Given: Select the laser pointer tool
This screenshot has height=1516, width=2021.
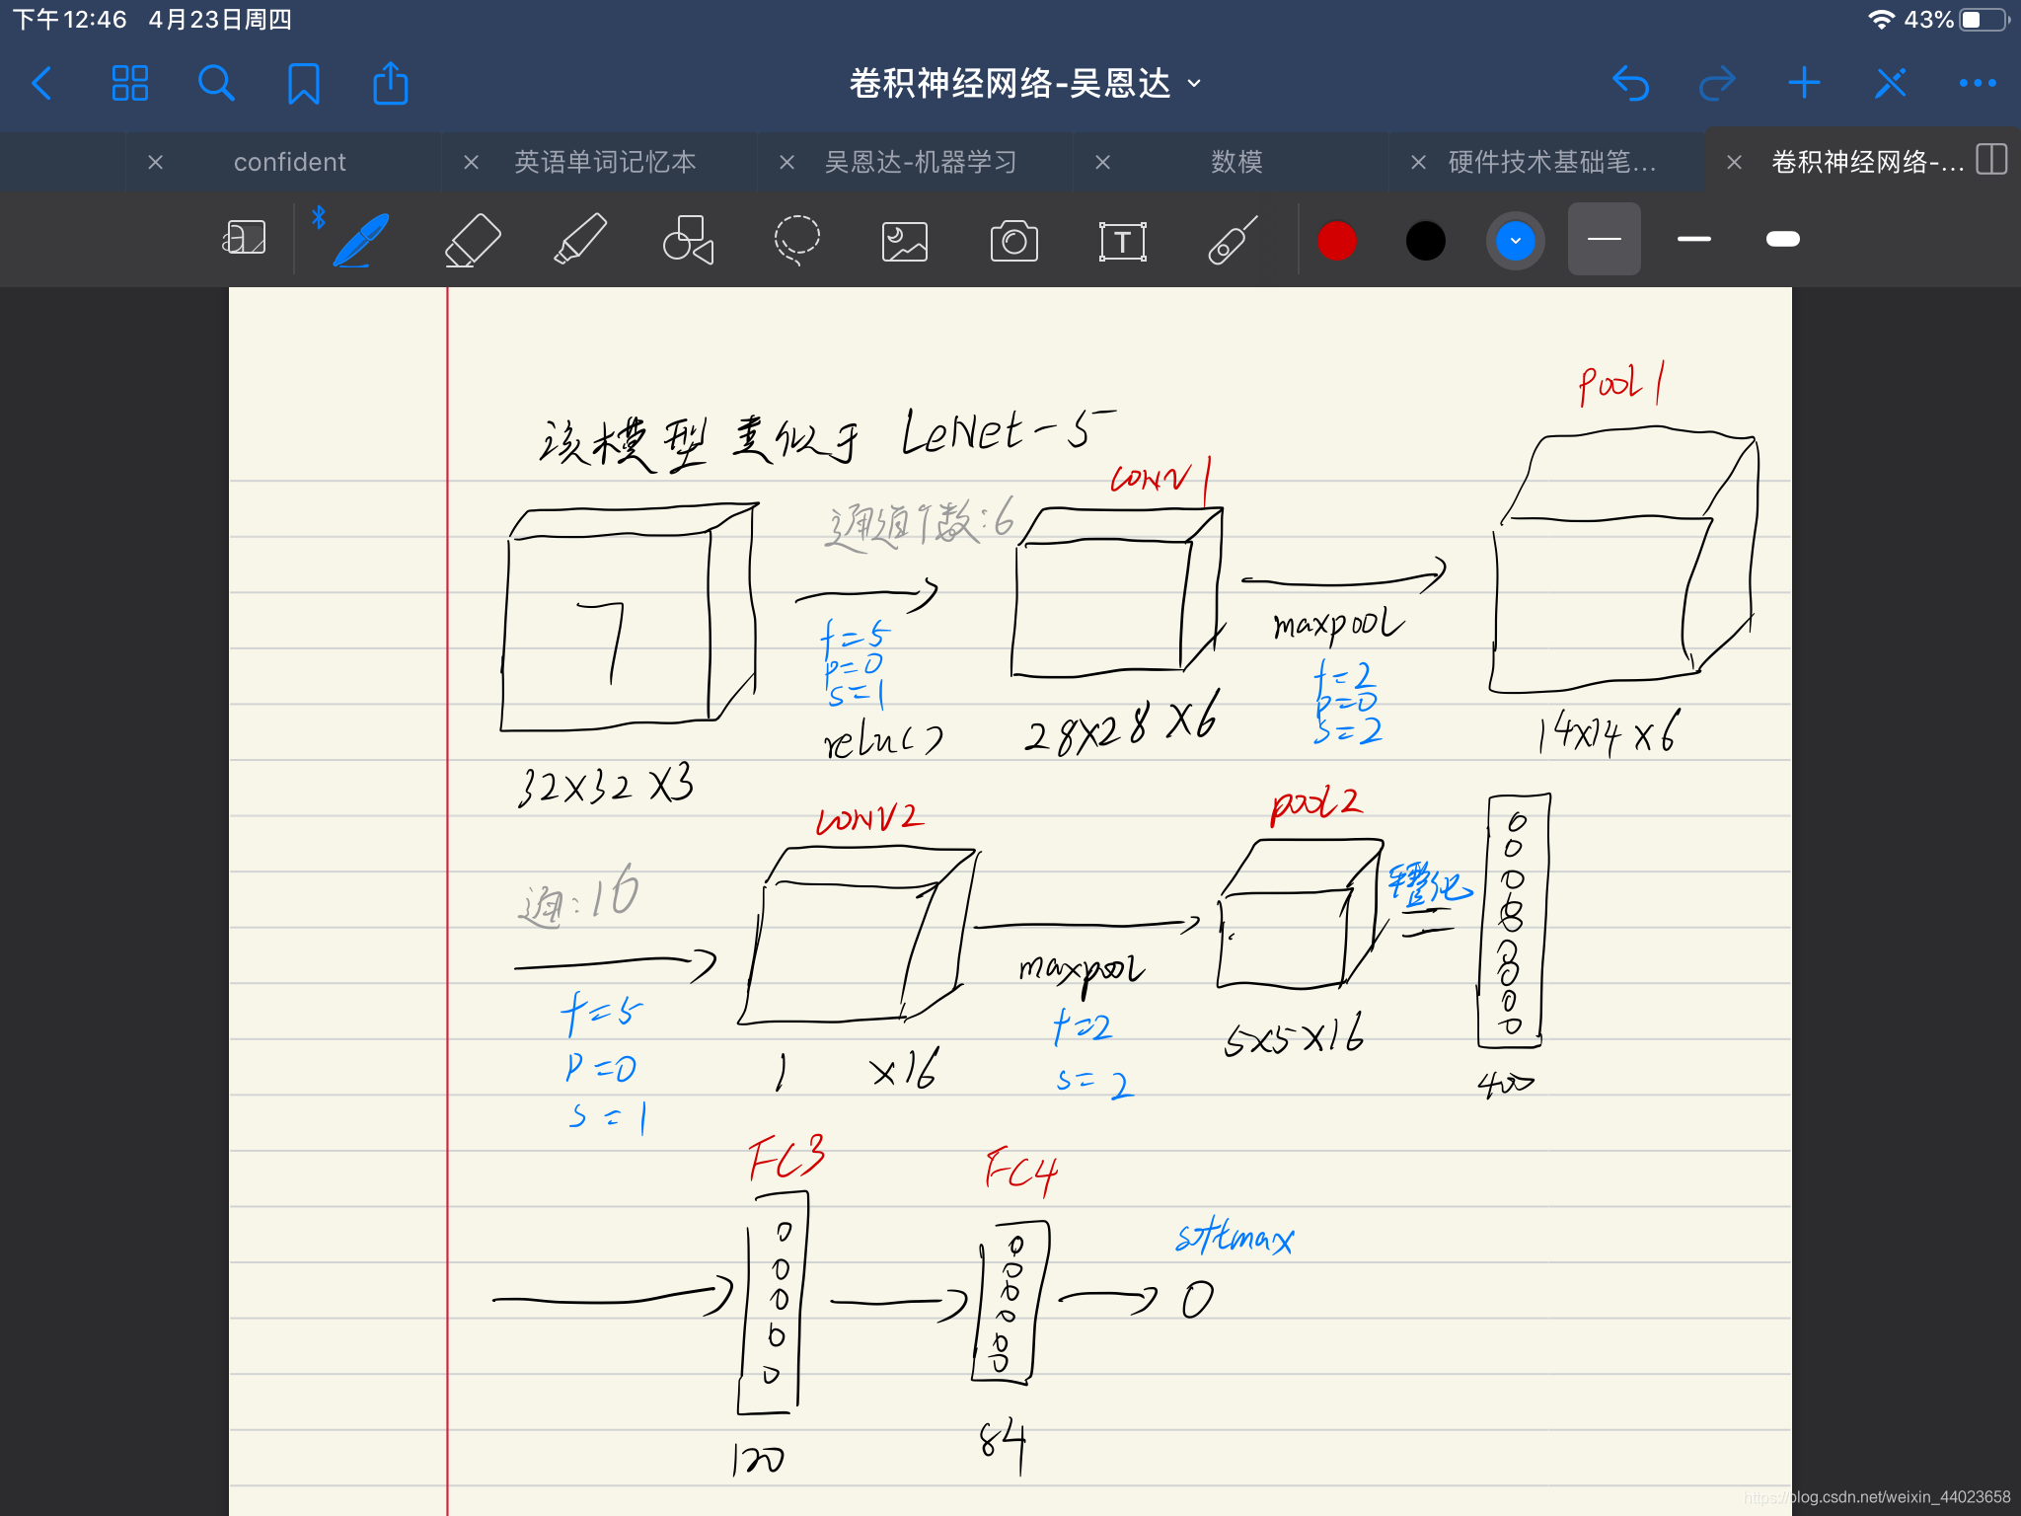Looking at the screenshot, I should point(1234,239).
